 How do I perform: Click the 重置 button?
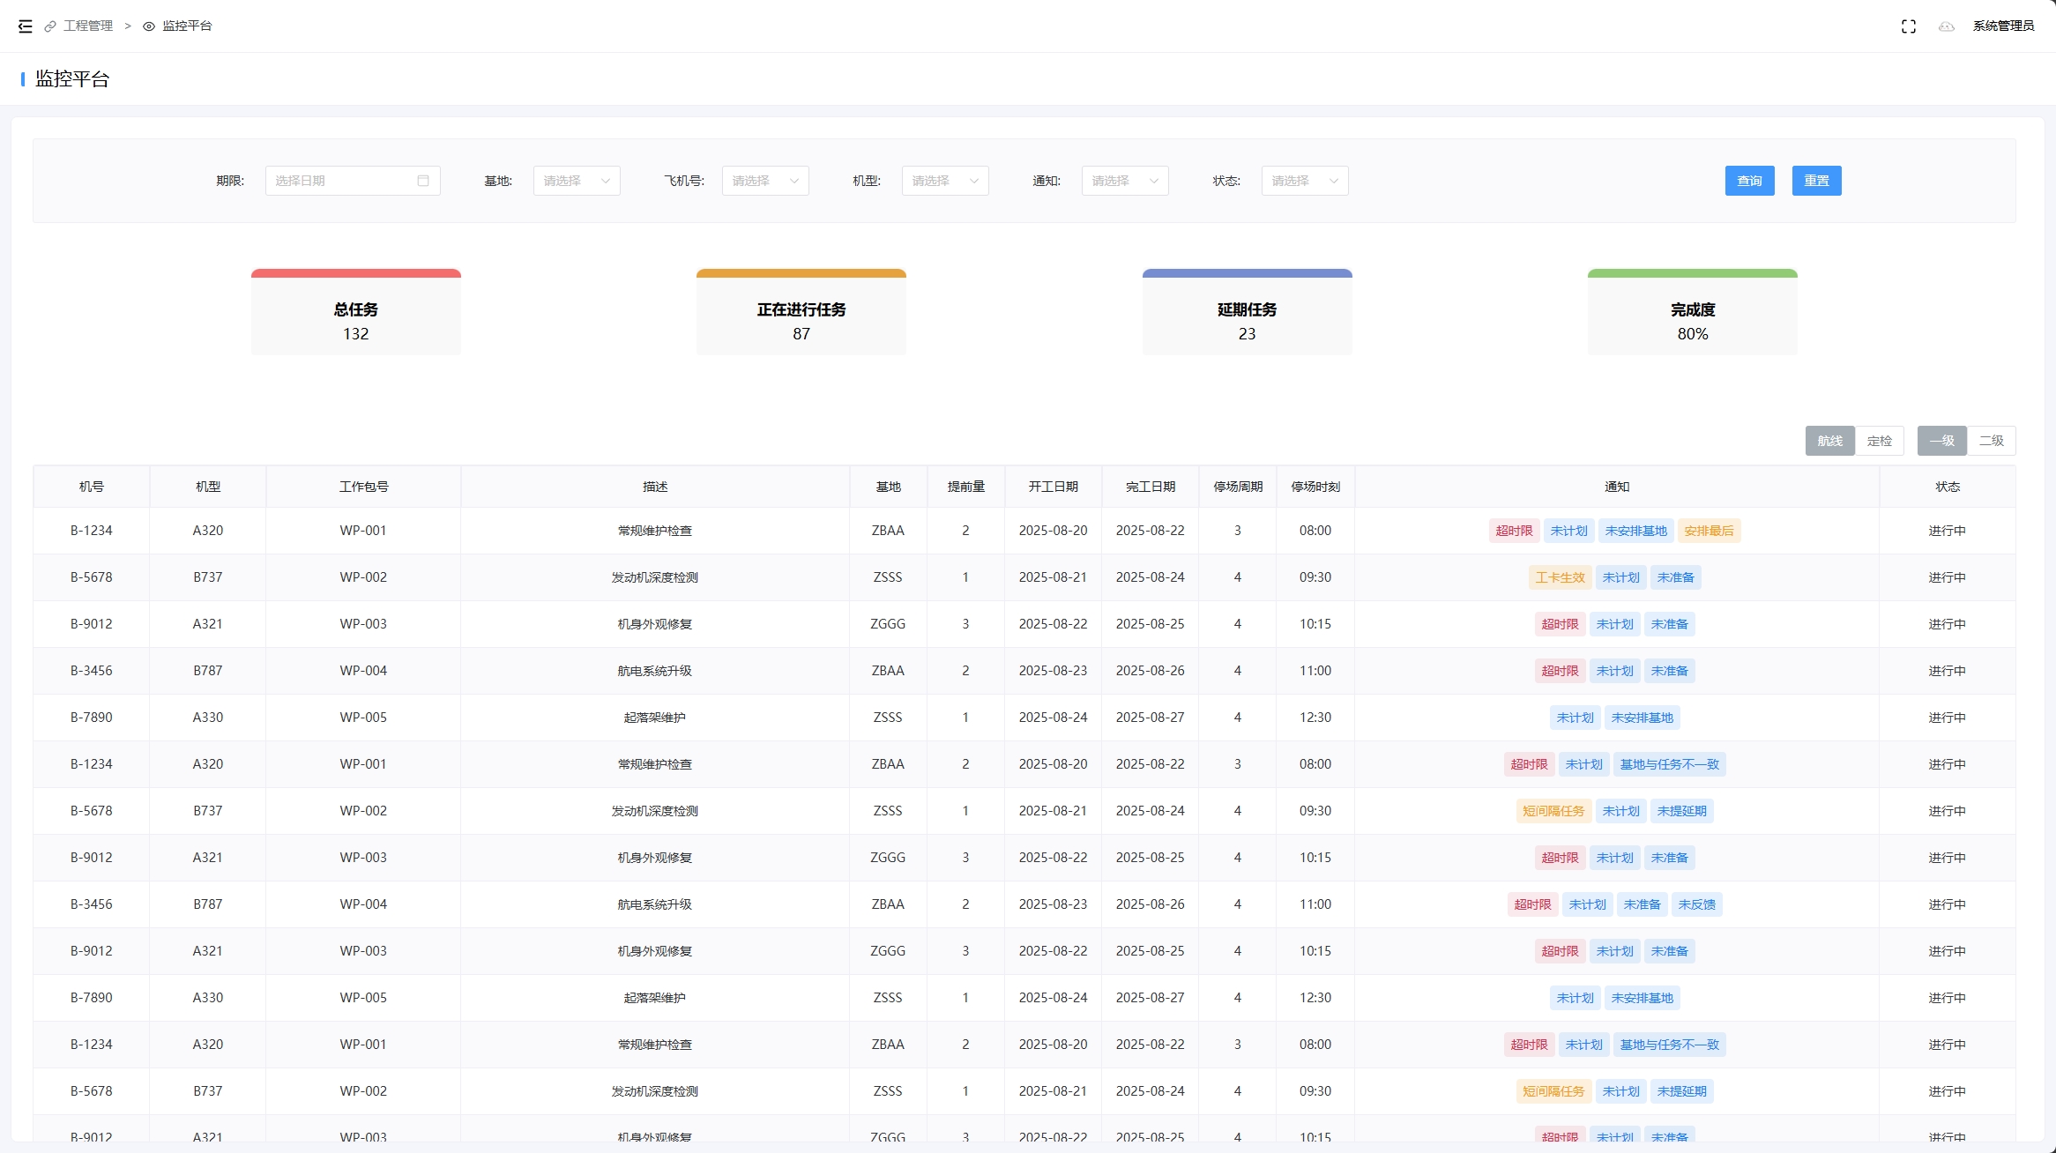pyautogui.click(x=1816, y=181)
